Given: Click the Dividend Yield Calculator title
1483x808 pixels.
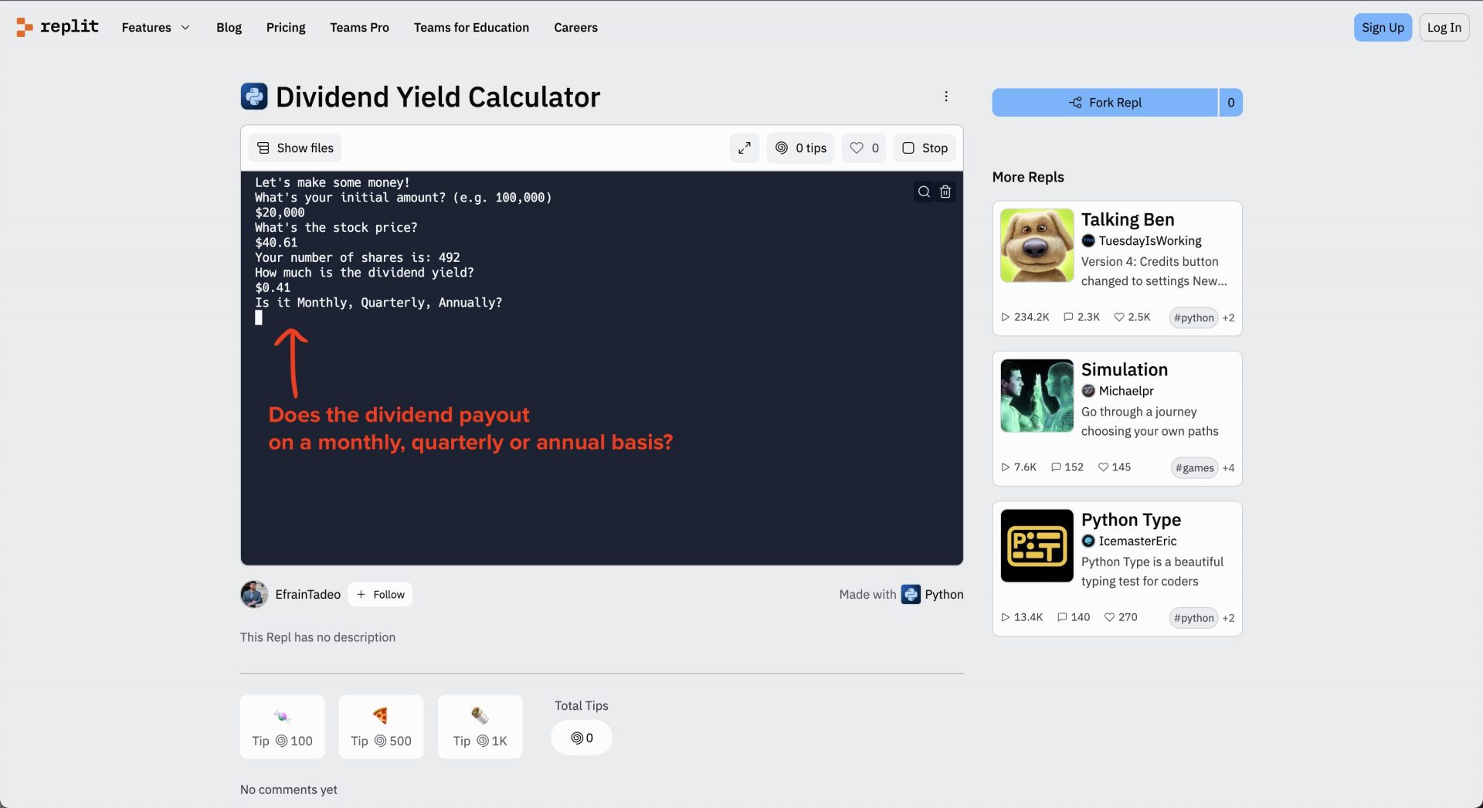Looking at the screenshot, I should pyautogui.click(x=437, y=97).
